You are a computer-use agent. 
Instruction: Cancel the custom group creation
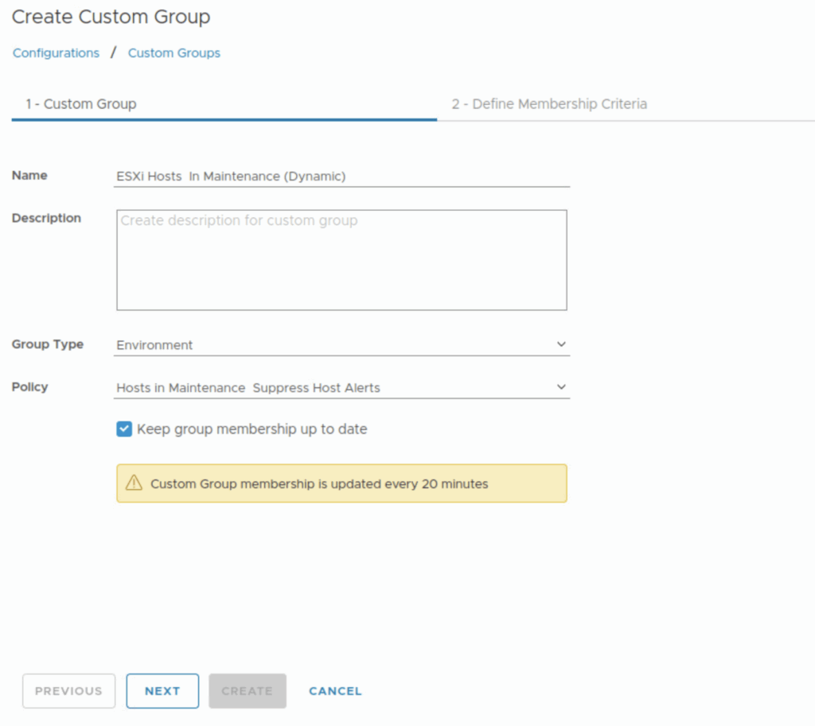[335, 691]
